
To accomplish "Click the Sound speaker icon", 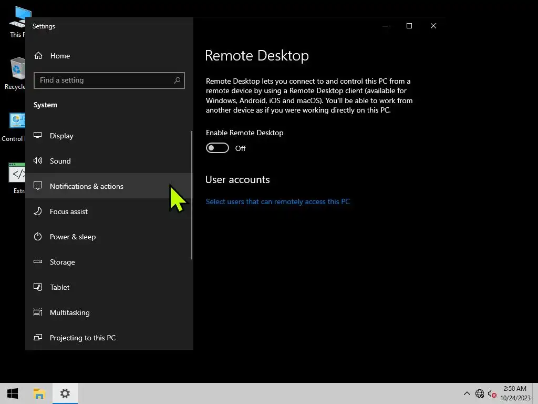I will click(38, 160).
